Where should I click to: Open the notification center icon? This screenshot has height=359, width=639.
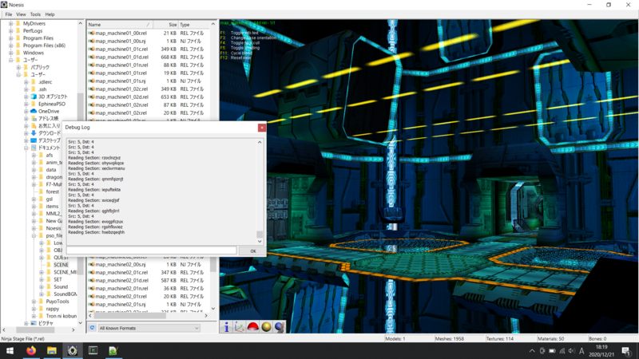(626, 351)
